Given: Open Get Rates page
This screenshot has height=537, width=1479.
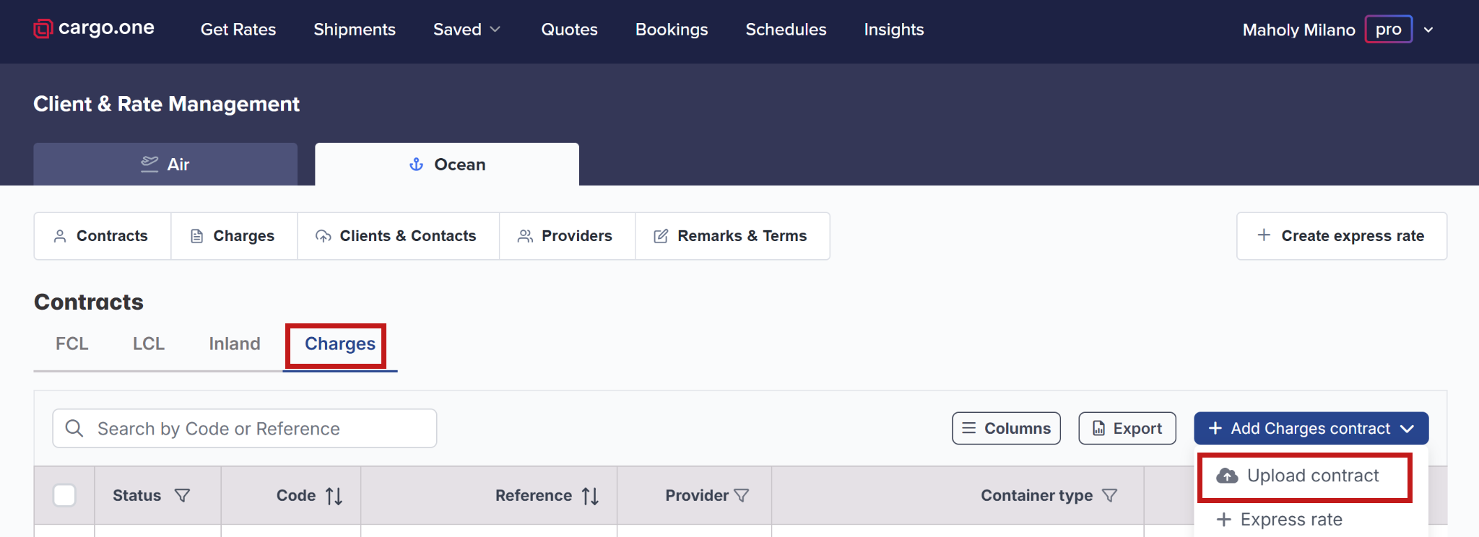Looking at the screenshot, I should pos(238,30).
